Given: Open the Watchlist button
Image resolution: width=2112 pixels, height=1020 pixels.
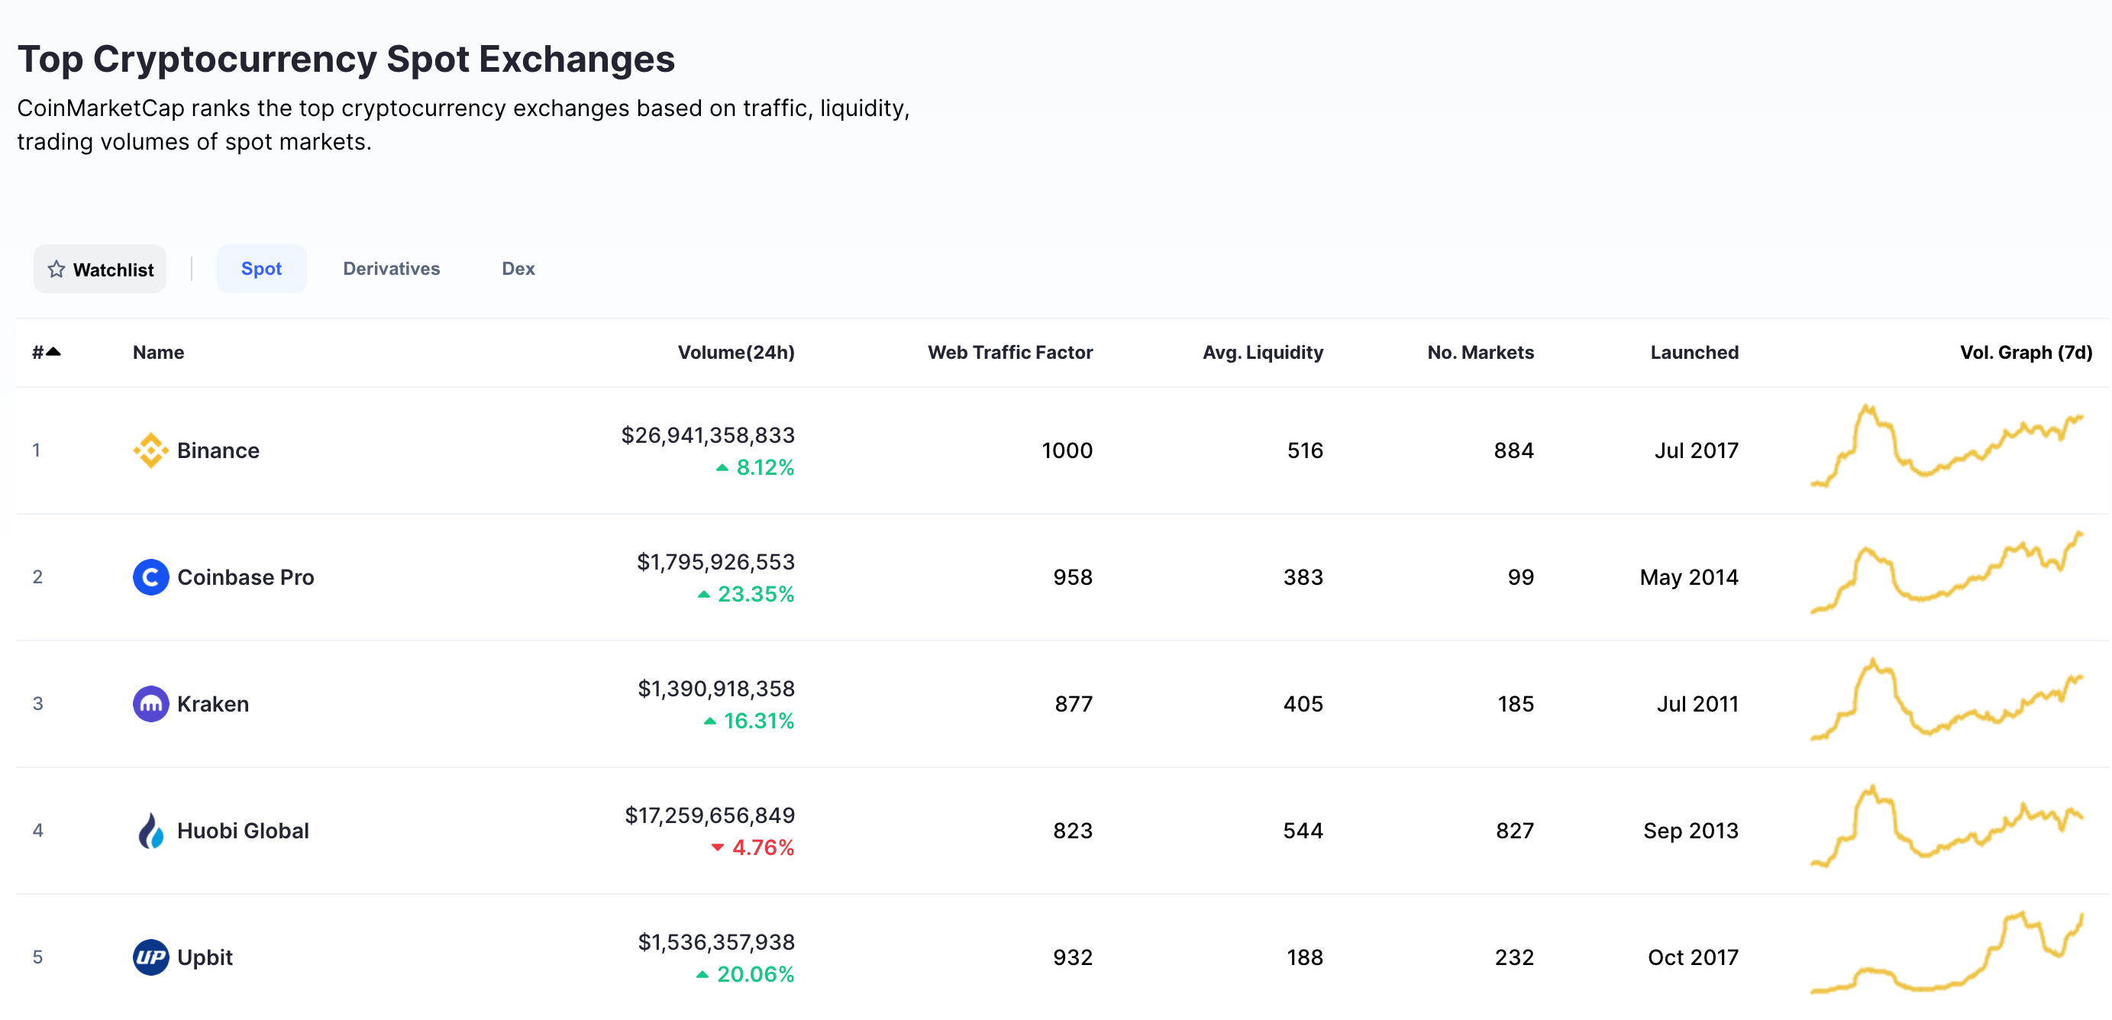Looking at the screenshot, I should tap(100, 269).
